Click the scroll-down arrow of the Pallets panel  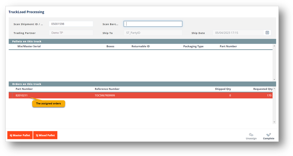pos(274,79)
